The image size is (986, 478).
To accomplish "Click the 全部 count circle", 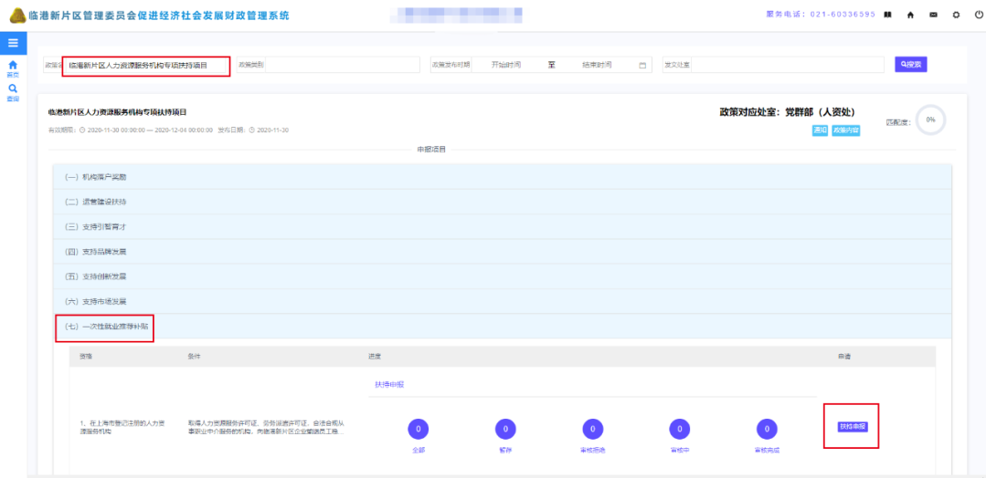I will (419, 429).
